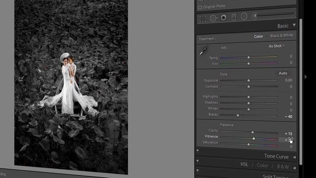Switch to the Color tab in HSL panel
The height and width of the screenshot is (178, 316).
[x=262, y=166]
